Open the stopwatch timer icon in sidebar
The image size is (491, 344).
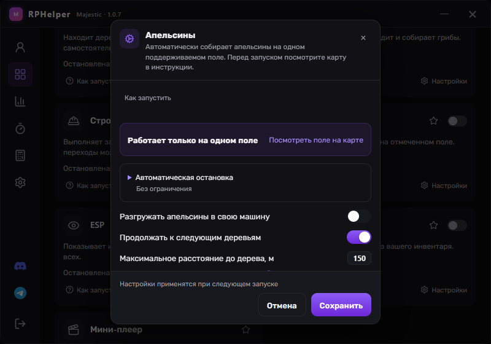20,128
